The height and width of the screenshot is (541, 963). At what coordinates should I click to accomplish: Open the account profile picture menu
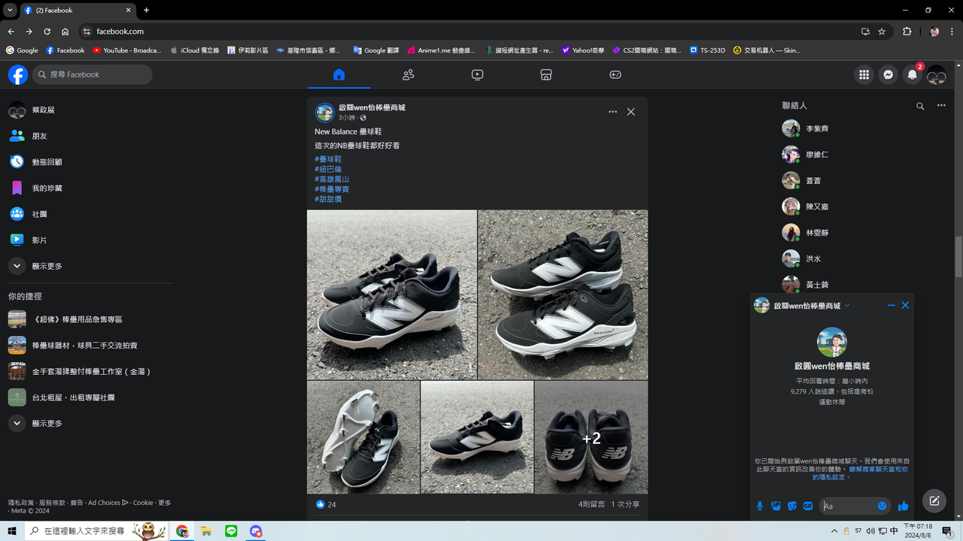click(936, 74)
